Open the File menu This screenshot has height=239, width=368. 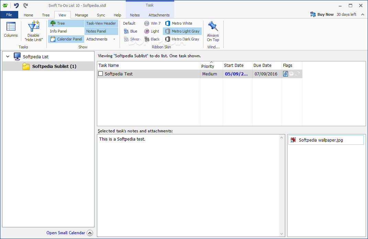9,15
